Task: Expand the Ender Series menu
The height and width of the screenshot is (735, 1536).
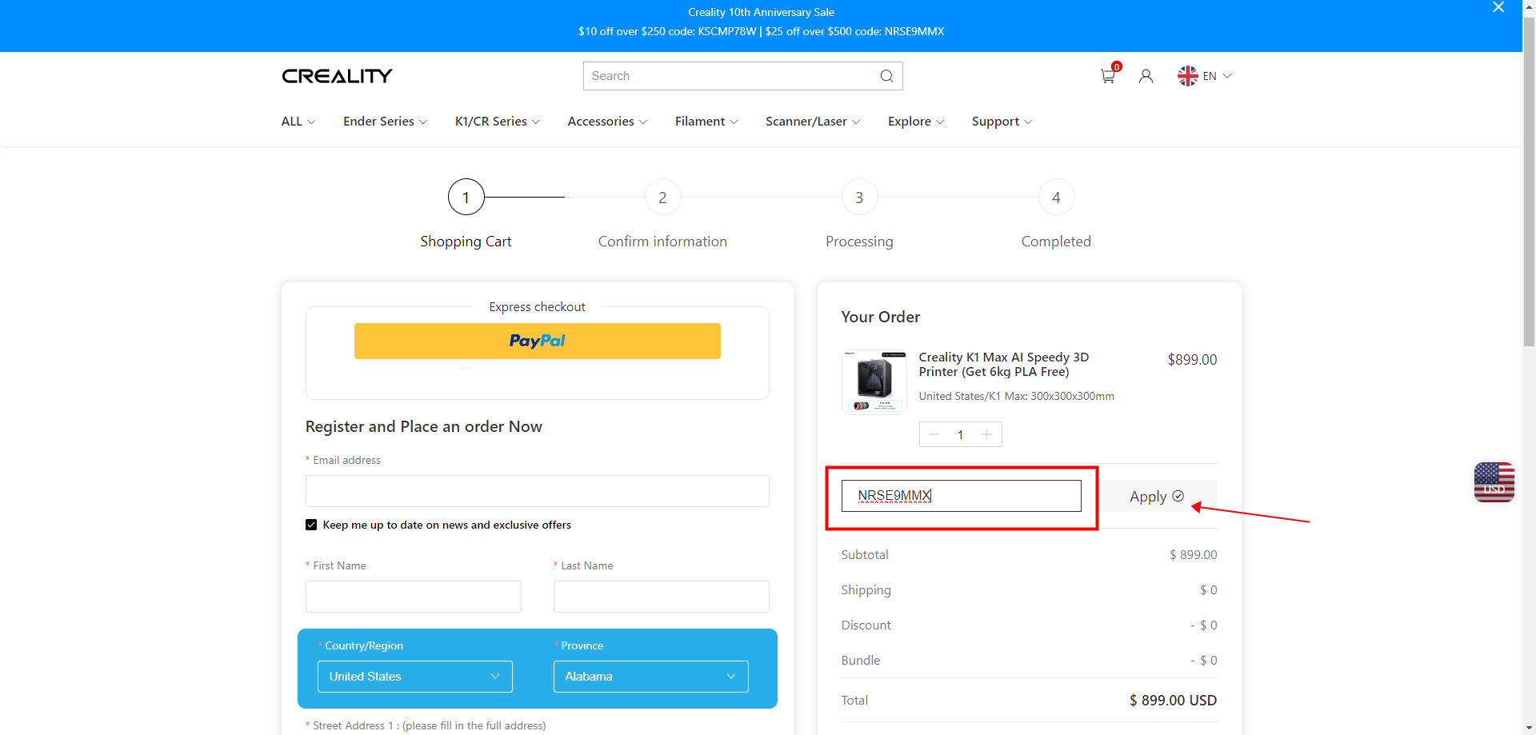Action: 385,122
